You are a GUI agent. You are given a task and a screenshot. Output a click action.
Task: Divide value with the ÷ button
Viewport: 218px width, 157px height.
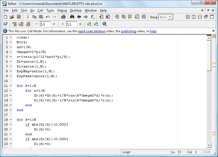coord(63,24)
